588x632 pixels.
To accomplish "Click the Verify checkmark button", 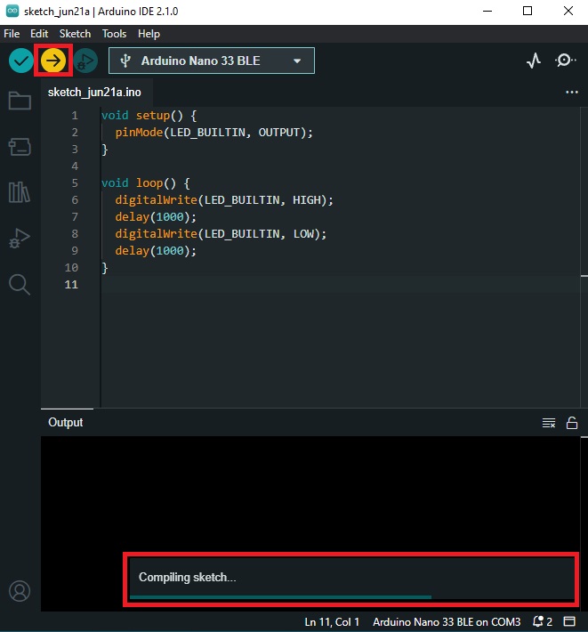I will pos(21,61).
